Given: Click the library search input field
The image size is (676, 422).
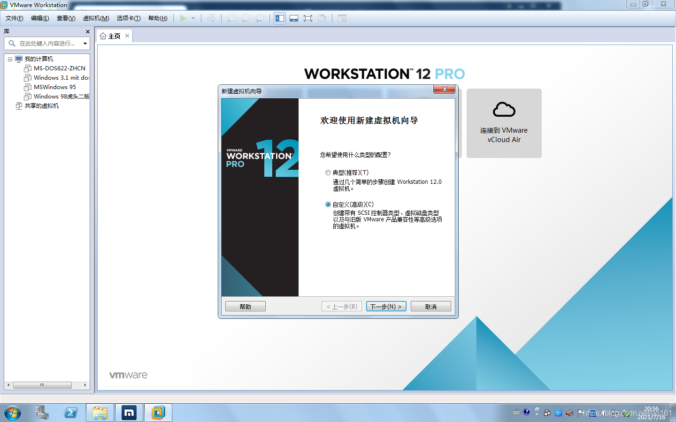Looking at the screenshot, I should [46, 43].
